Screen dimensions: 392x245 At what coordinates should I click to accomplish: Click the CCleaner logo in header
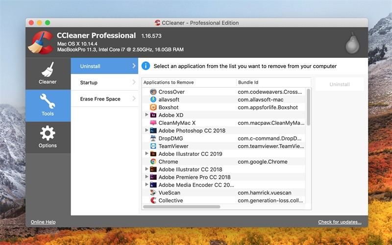point(41,42)
